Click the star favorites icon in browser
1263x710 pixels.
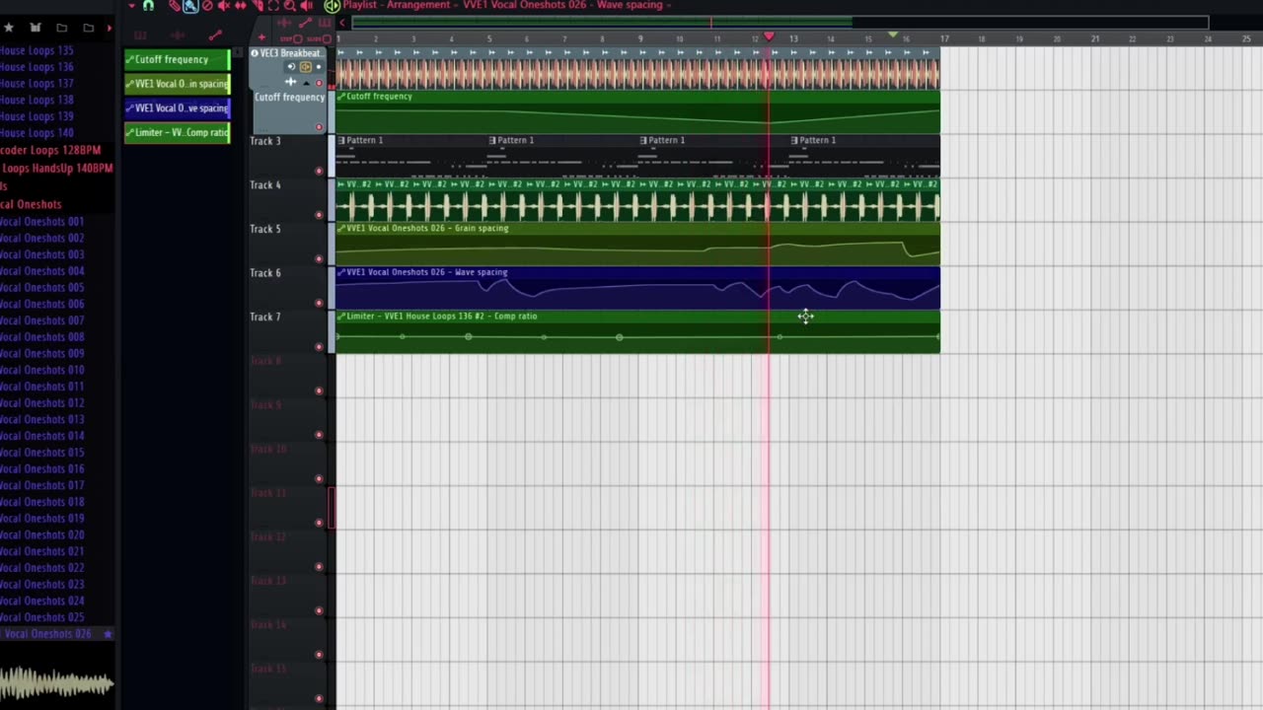(9, 28)
